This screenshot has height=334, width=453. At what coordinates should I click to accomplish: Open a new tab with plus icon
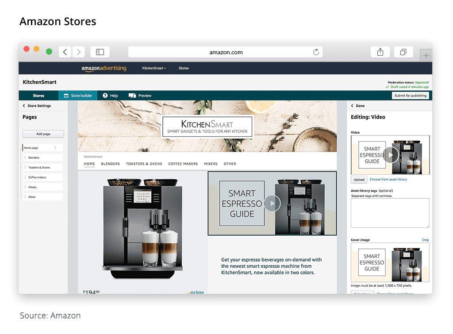pos(426,55)
